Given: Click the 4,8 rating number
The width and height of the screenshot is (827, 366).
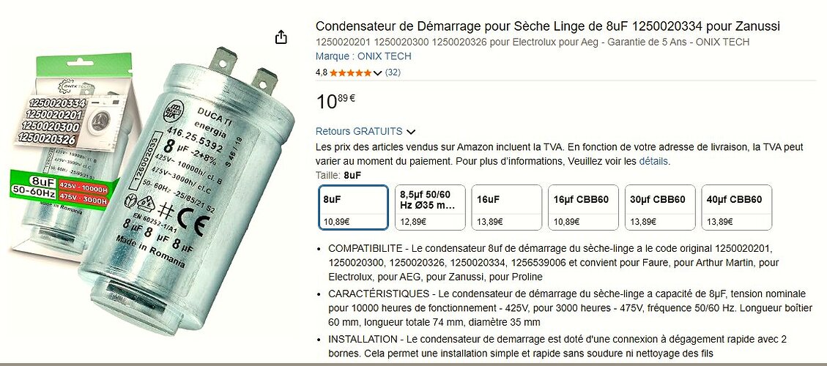Looking at the screenshot, I should click(x=321, y=72).
